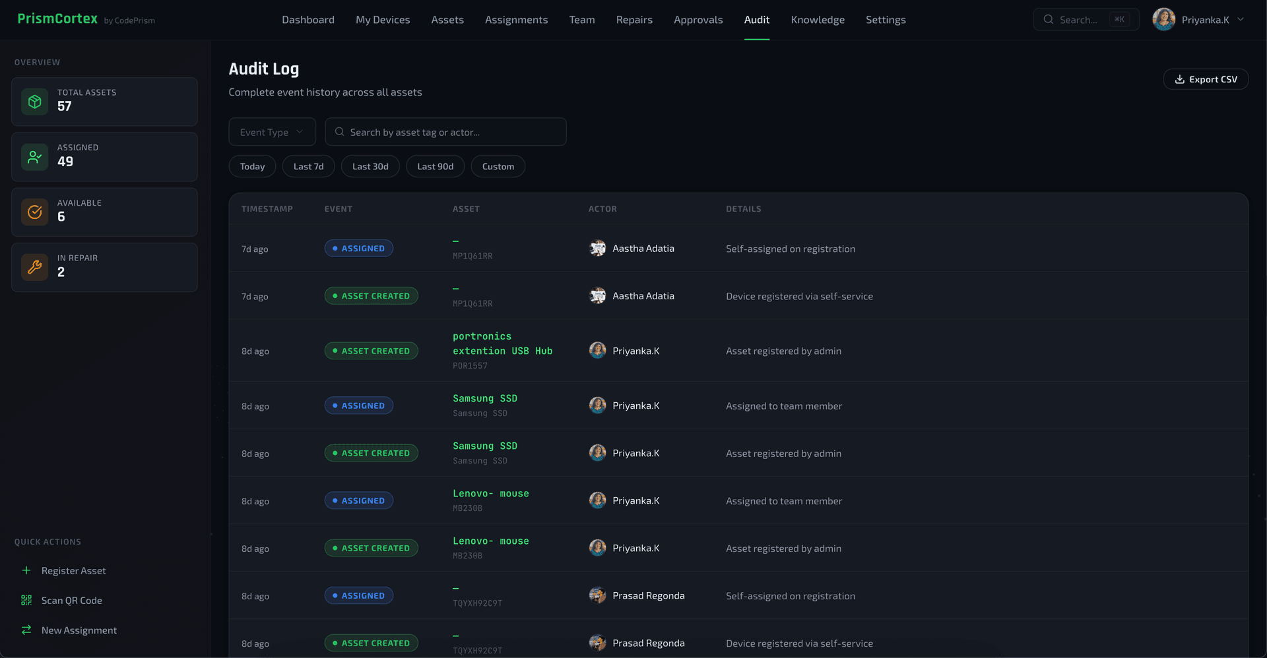Open My Devices tab
Screen dimensions: 1267x658
(383, 20)
